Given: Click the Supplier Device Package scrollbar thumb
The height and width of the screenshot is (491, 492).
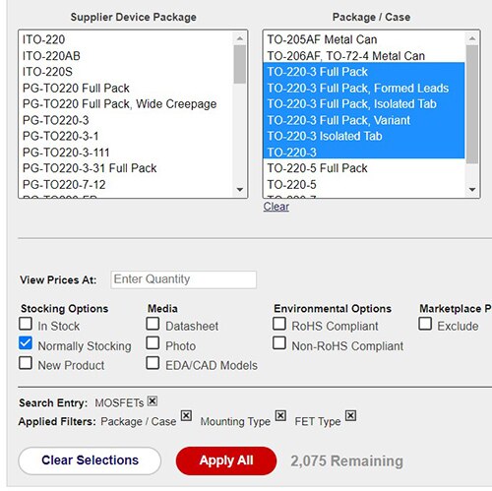Looking at the screenshot, I should point(240,64).
